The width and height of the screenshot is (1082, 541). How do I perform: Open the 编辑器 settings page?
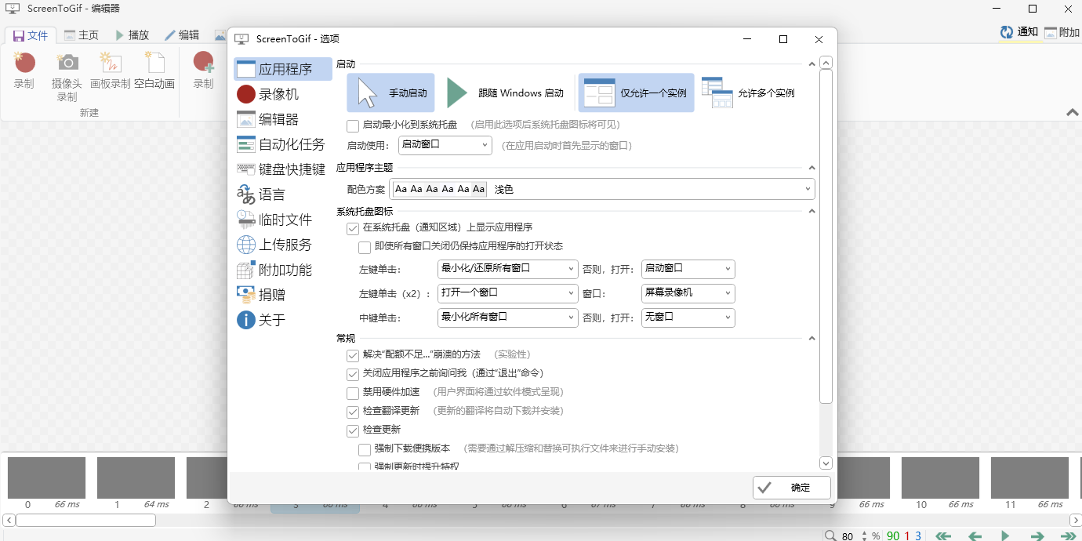pyautogui.click(x=283, y=119)
